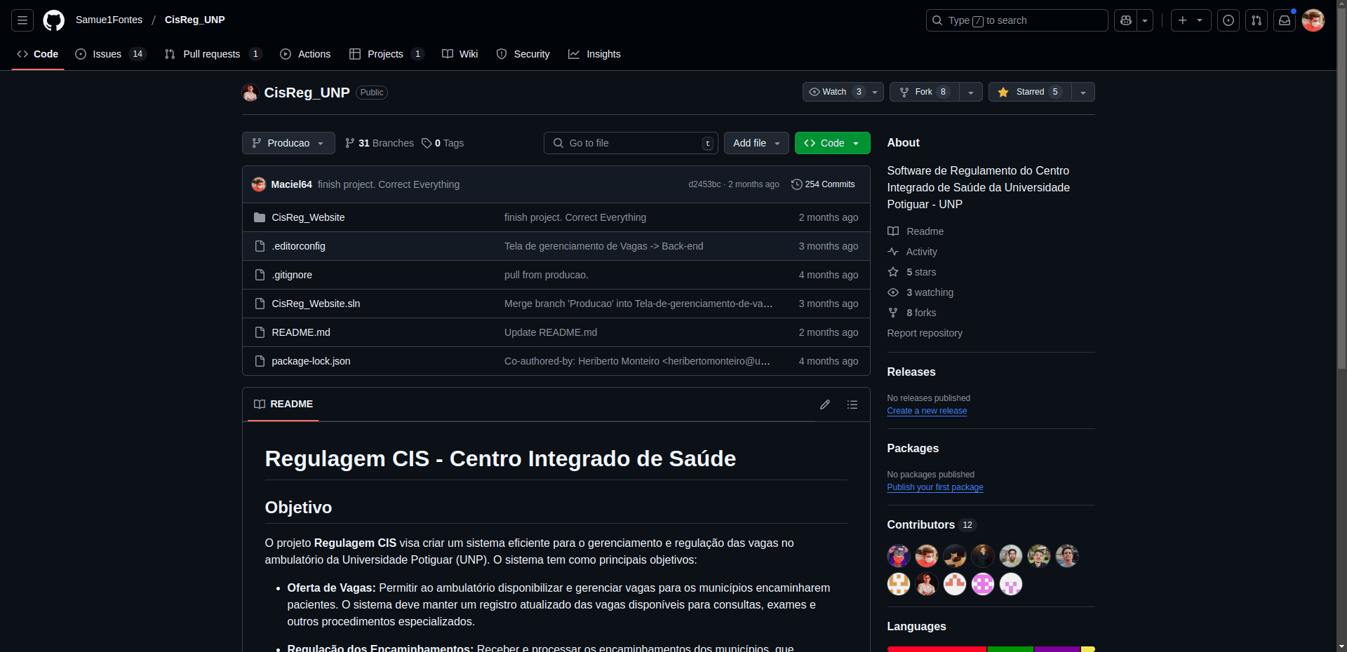Open the README.md file

click(301, 332)
